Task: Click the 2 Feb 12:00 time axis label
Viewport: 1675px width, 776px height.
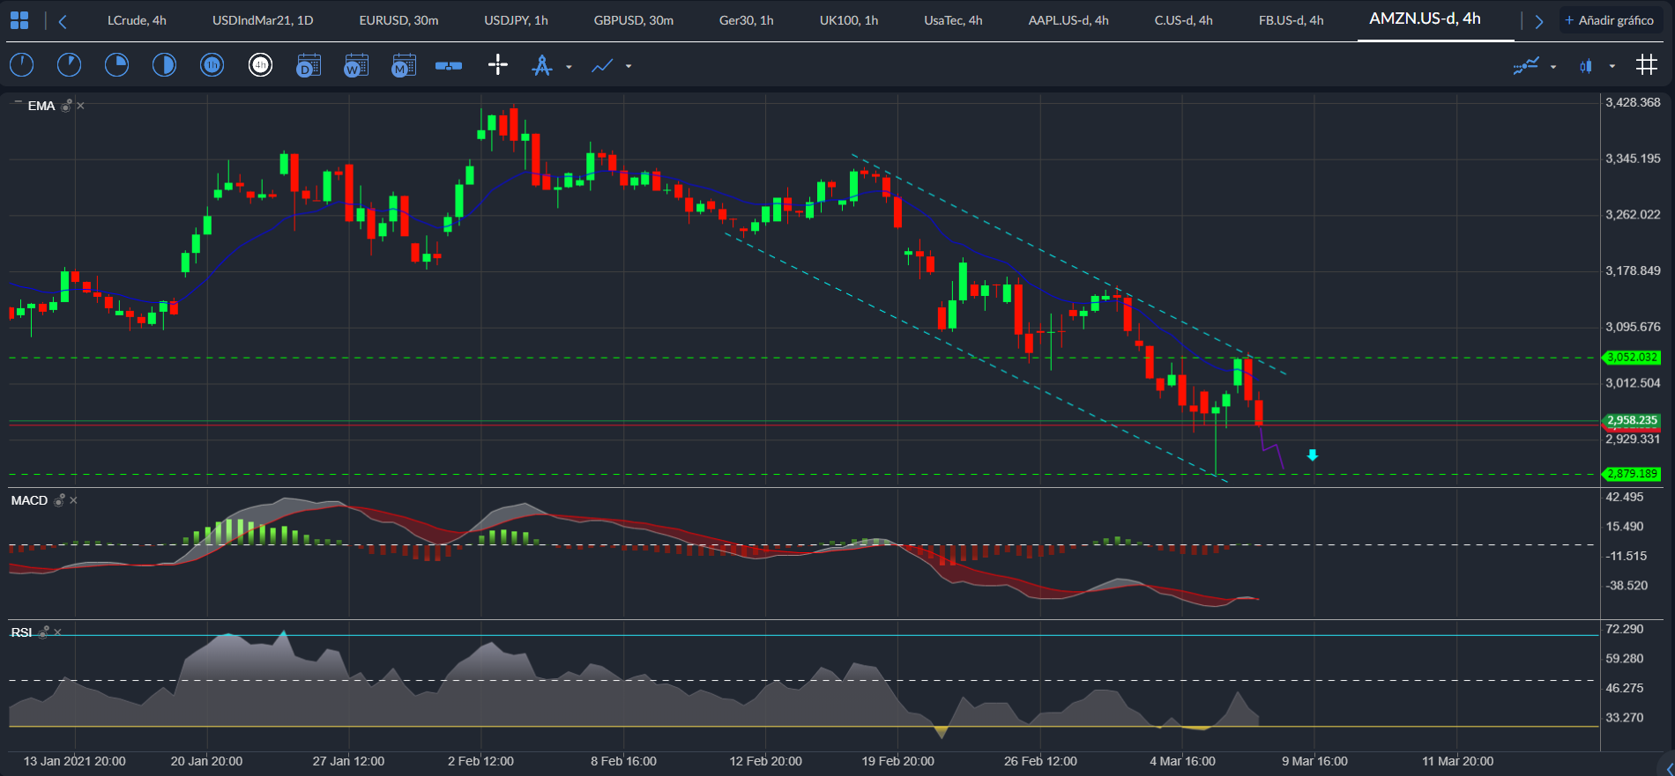Action: pyautogui.click(x=480, y=761)
